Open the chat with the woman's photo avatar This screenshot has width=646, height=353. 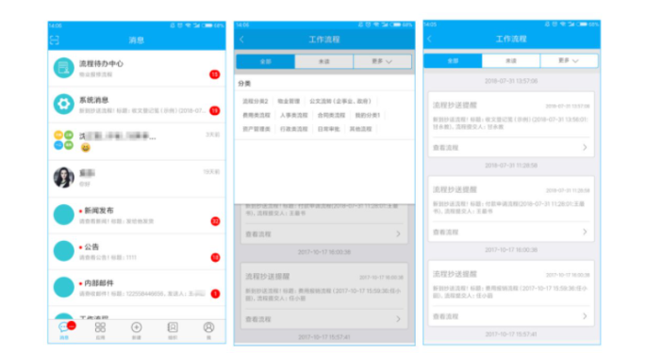point(64,177)
